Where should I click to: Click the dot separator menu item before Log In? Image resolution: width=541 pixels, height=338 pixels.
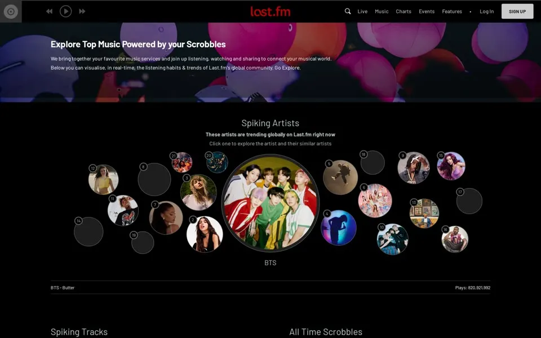pos(470,12)
